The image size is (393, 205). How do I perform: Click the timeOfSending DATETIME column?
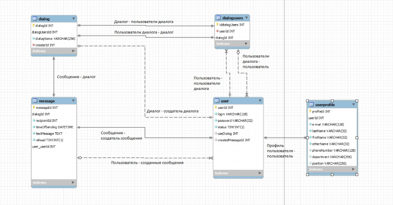[54, 127]
